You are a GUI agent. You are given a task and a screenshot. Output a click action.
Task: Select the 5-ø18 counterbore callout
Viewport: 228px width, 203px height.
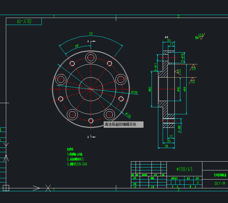click(182, 58)
